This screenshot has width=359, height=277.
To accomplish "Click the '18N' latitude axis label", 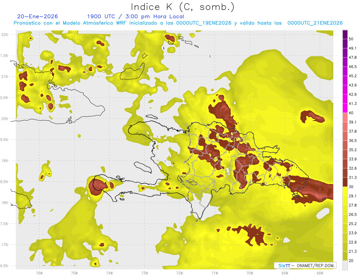I will tap(4, 203).
